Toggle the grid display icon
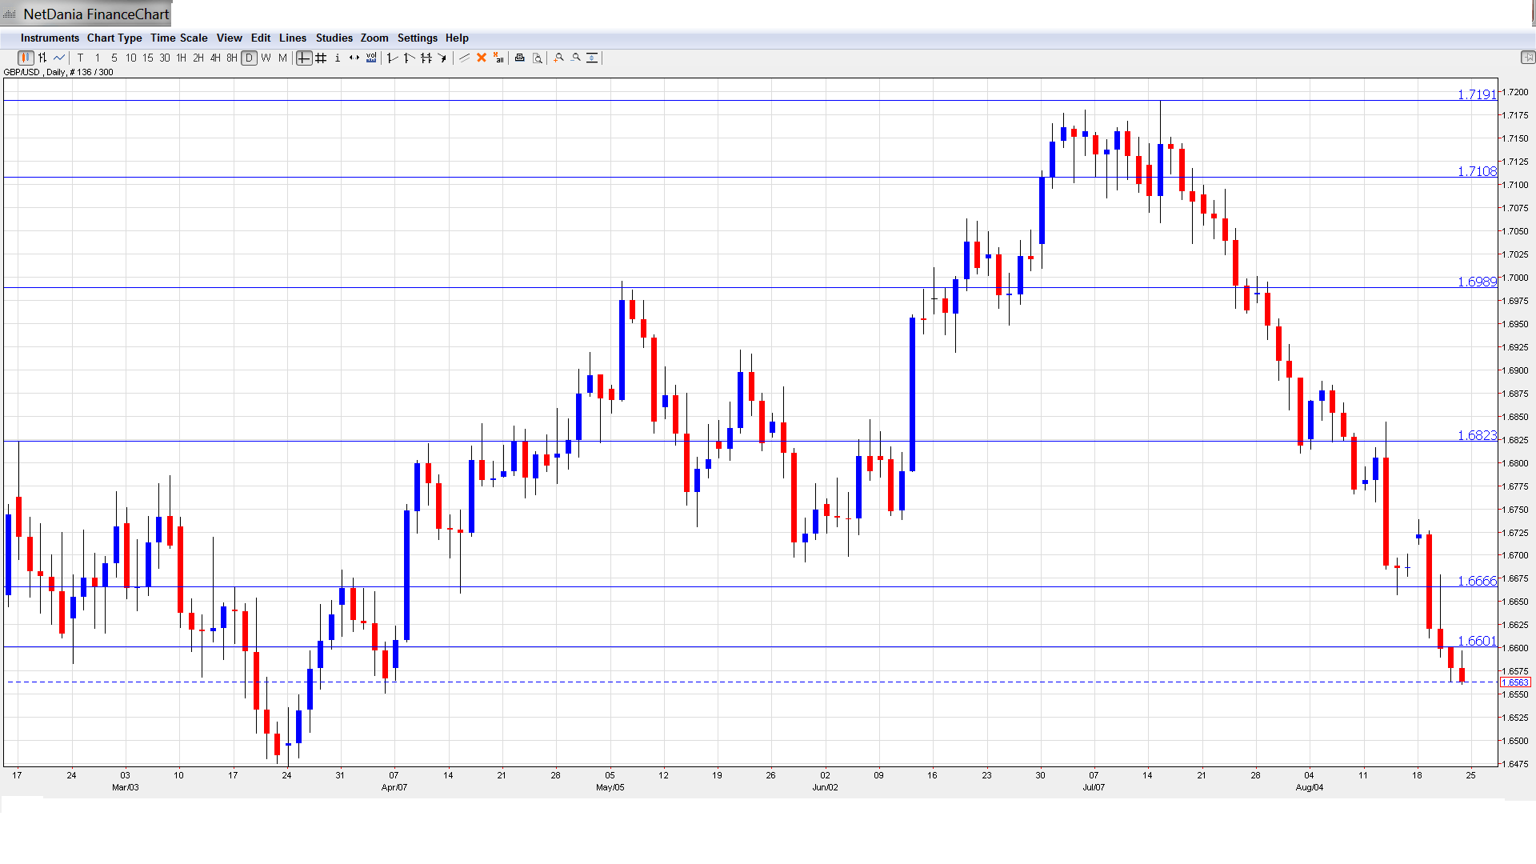Screen dimensions: 1536x864 (x=321, y=58)
